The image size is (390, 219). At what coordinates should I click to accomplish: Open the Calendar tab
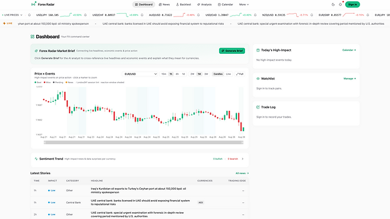(225, 5)
